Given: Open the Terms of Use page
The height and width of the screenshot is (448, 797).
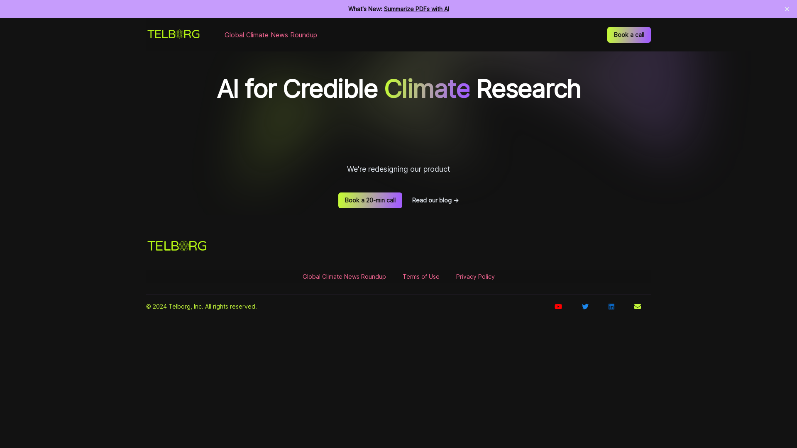Looking at the screenshot, I should point(421,277).
